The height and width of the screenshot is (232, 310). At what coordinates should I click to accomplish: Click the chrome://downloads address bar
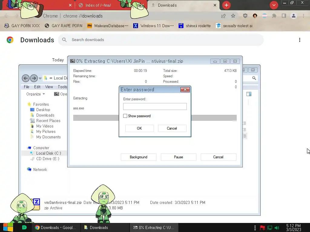click(x=83, y=16)
